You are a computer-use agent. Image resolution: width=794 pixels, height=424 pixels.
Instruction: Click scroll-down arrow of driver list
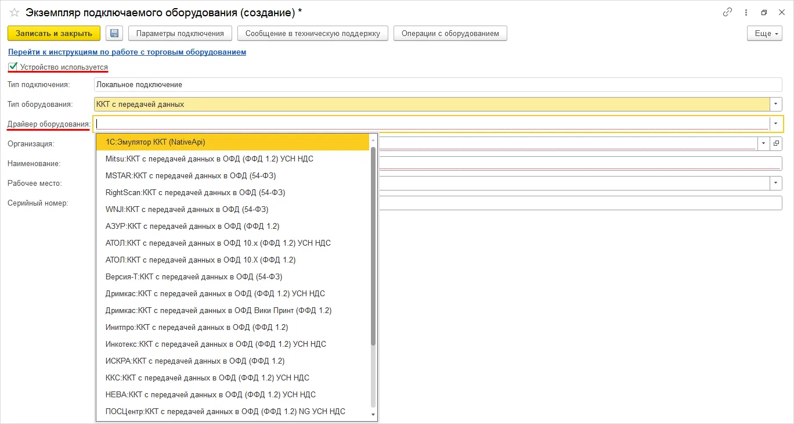(373, 415)
